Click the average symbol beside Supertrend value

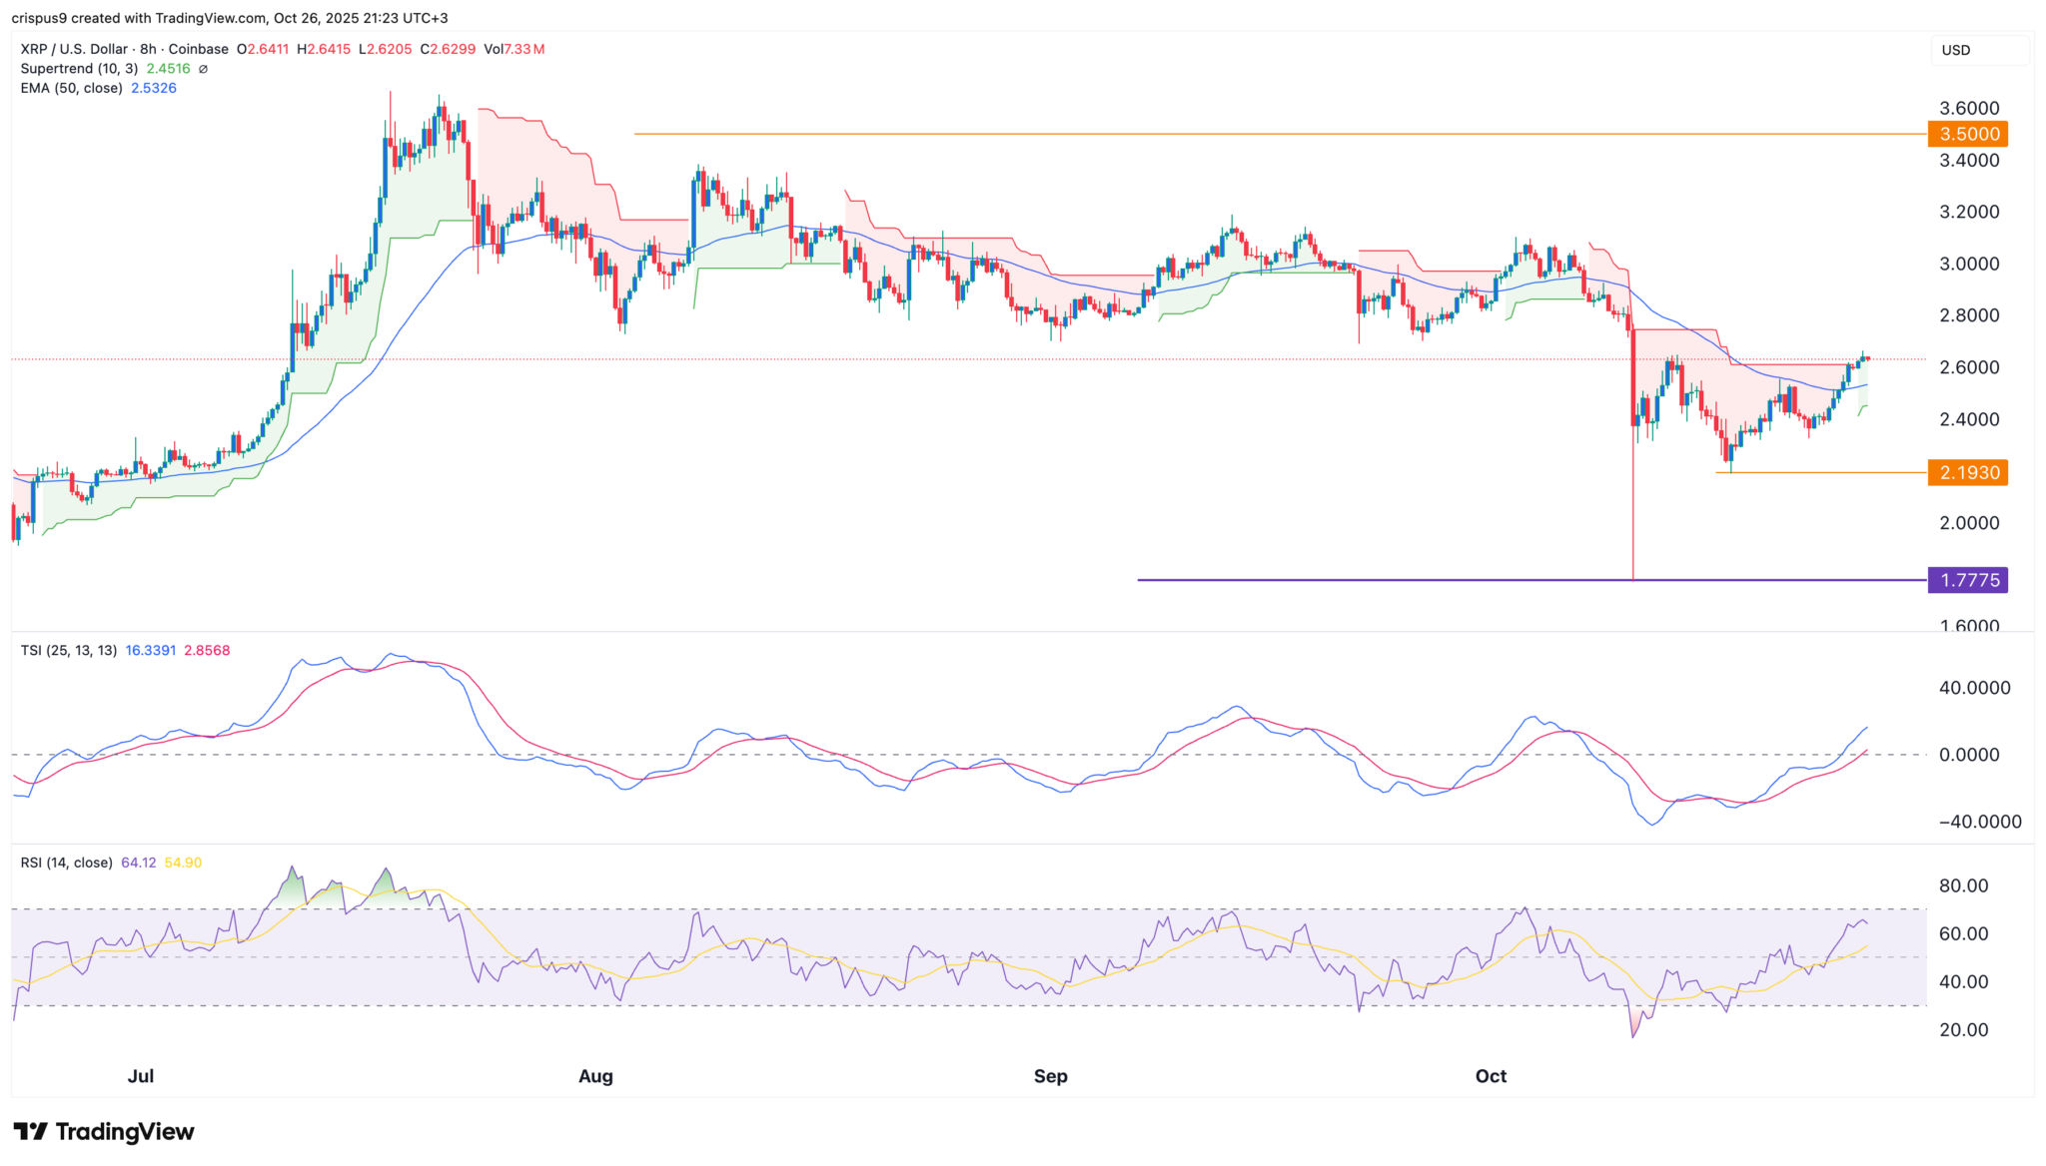click(x=203, y=68)
